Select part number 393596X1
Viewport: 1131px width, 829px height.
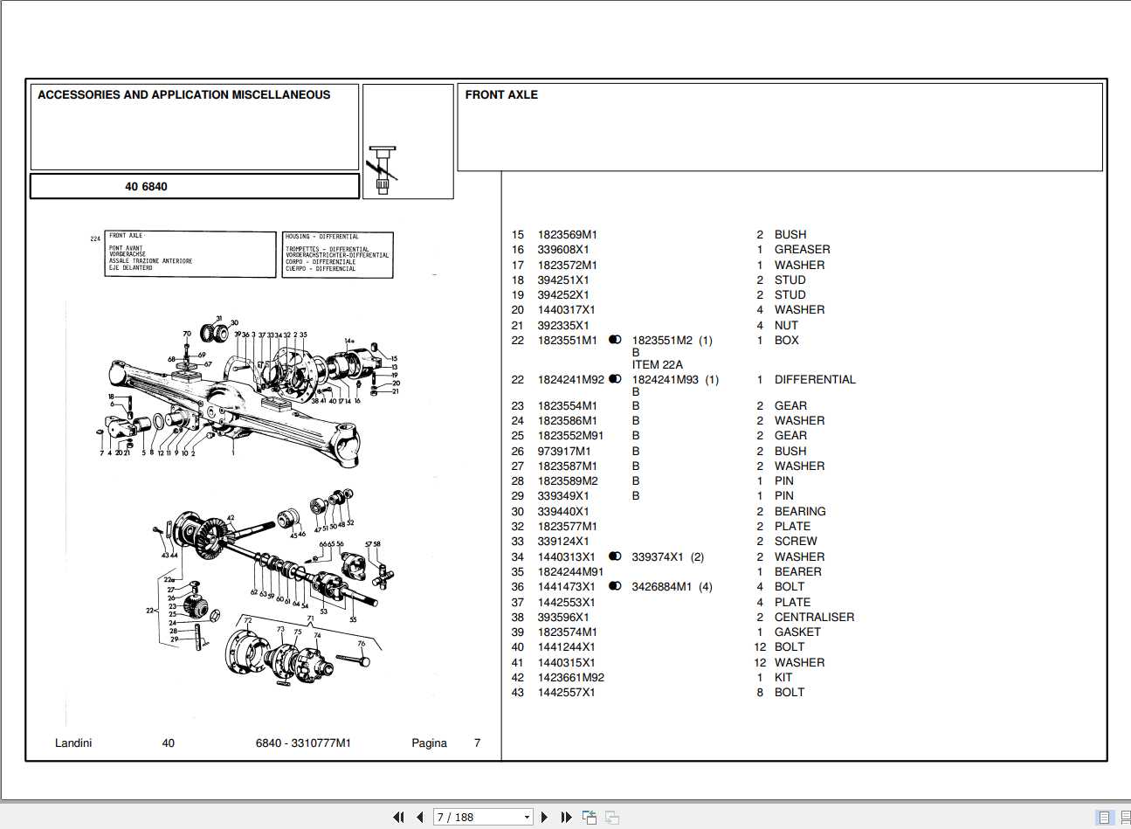[x=563, y=617]
